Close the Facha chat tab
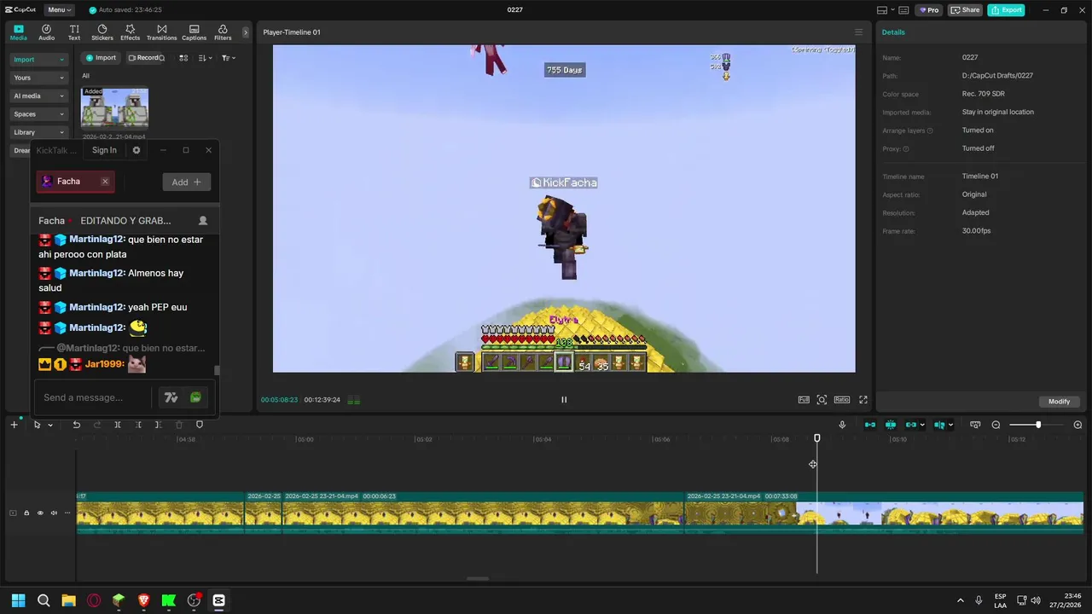Image resolution: width=1092 pixels, height=614 pixels. (105, 182)
